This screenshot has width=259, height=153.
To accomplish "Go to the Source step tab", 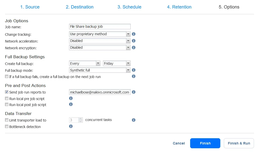I will (x=30, y=7).
